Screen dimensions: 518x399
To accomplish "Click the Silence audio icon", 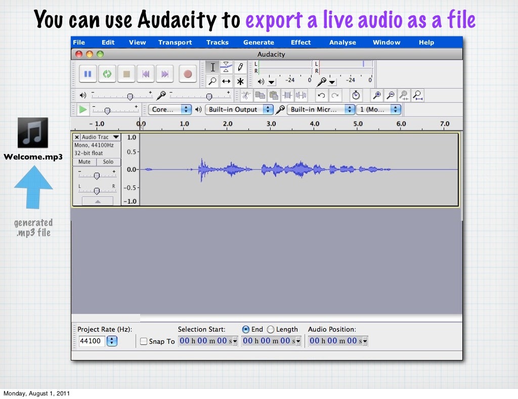I will pyautogui.click(x=301, y=96).
